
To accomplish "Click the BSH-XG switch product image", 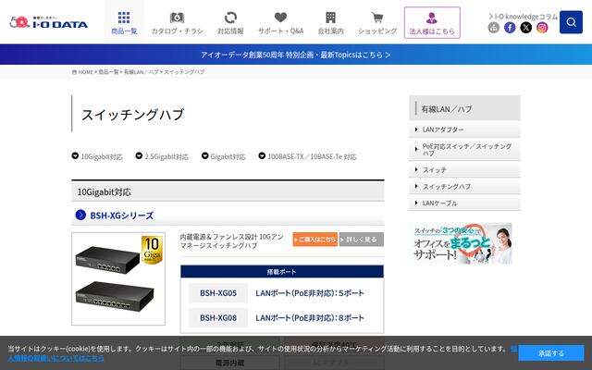I will pyautogui.click(x=118, y=278).
